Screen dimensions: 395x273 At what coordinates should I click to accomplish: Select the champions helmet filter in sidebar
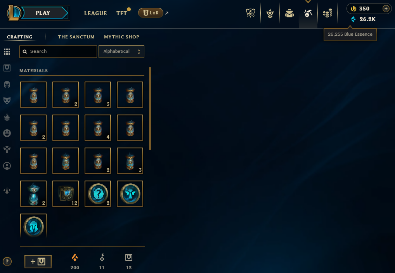[x=7, y=84]
